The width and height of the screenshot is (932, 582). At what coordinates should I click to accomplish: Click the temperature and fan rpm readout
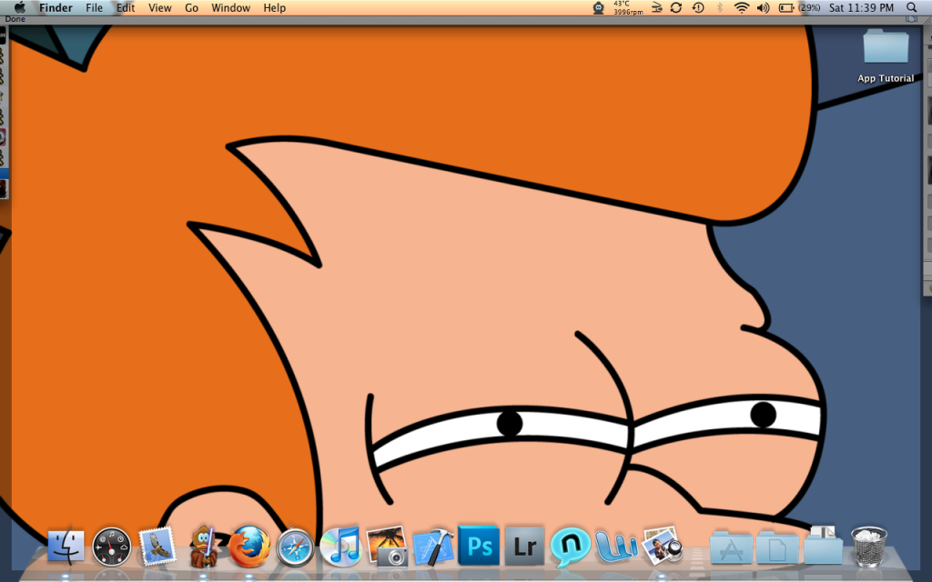coord(628,7)
